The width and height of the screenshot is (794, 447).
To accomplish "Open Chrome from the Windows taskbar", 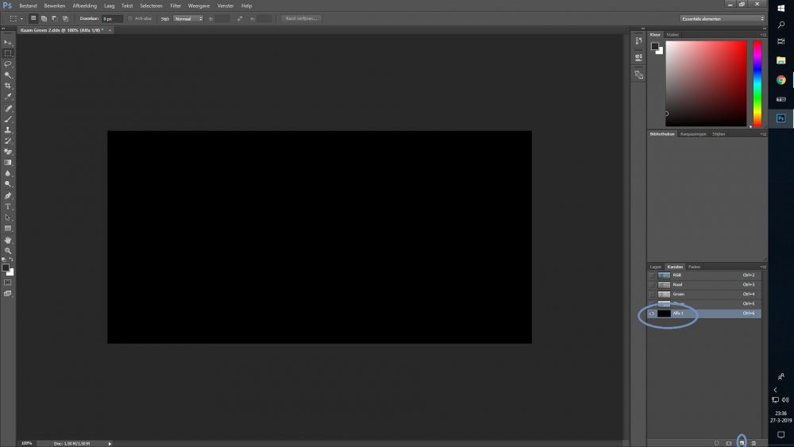I will pos(781,79).
